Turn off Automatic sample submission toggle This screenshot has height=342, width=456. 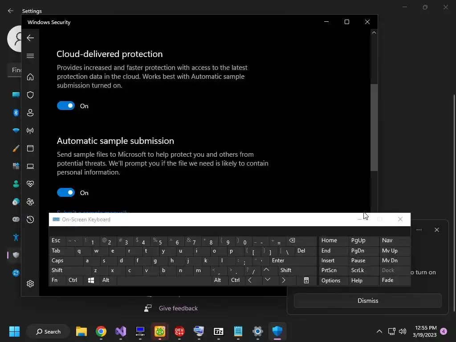pyautogui.click(x=66, y=192)
